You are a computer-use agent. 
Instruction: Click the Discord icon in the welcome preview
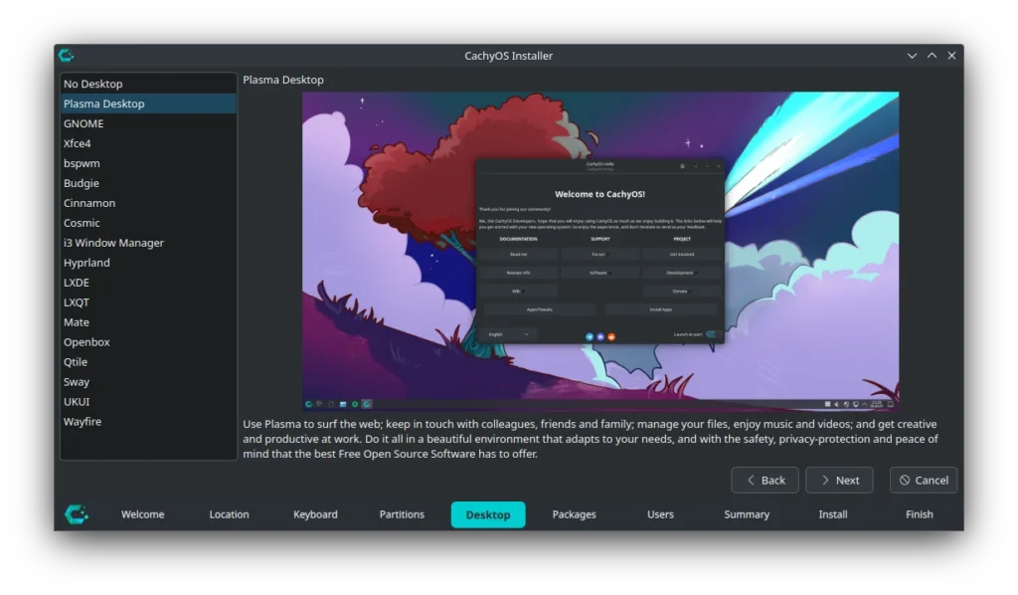(x=600, y=336)
